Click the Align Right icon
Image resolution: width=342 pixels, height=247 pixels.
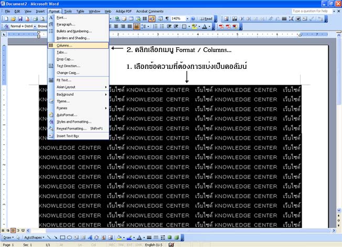123,26
